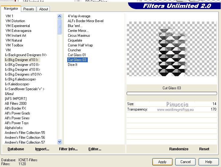
Task: Select Andrew's Filter Collection 56
Action: (x=25, y=138)
